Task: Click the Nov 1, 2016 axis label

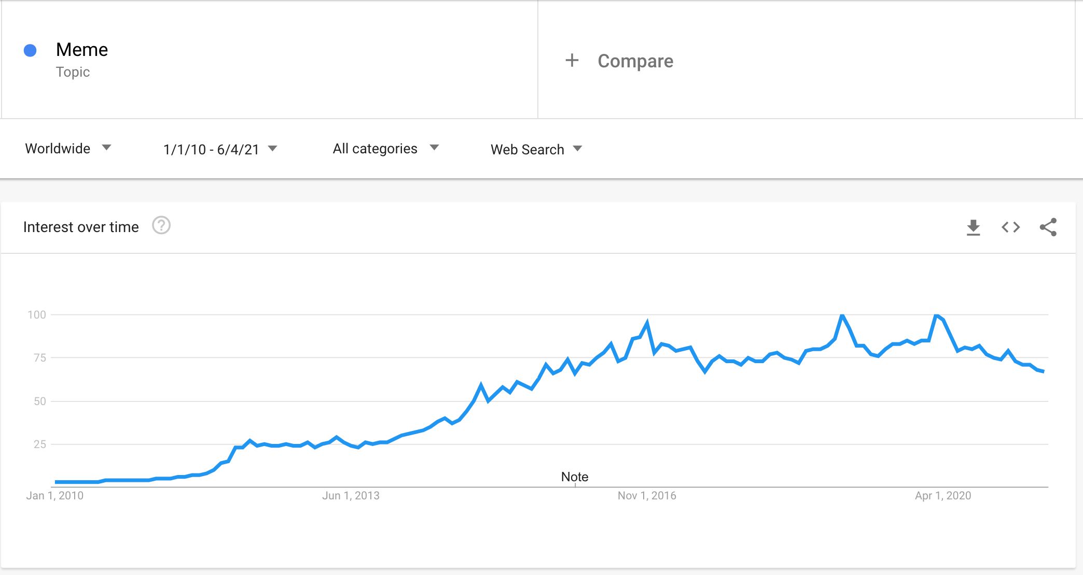Action: 647,496
